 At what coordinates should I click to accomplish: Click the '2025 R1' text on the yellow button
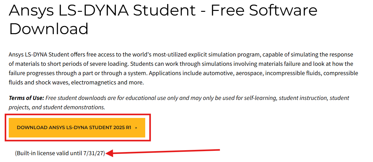[x=122, y=128]
